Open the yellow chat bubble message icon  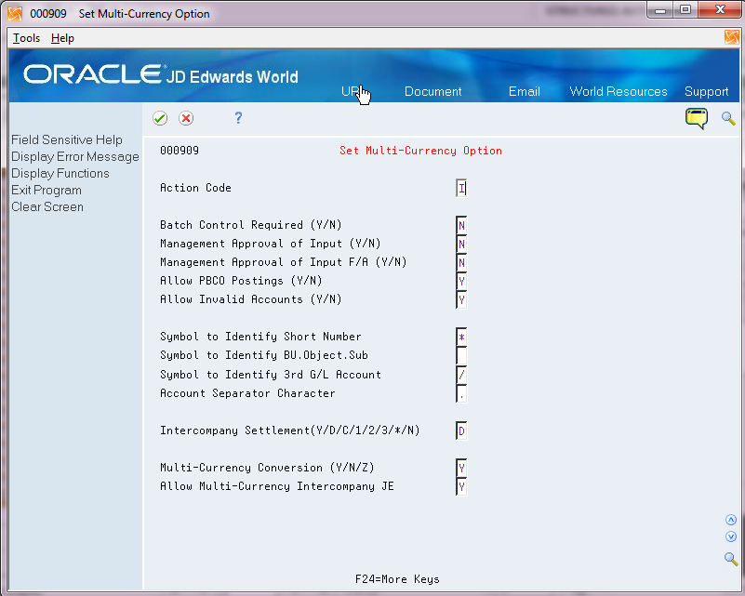pos(697,119)
